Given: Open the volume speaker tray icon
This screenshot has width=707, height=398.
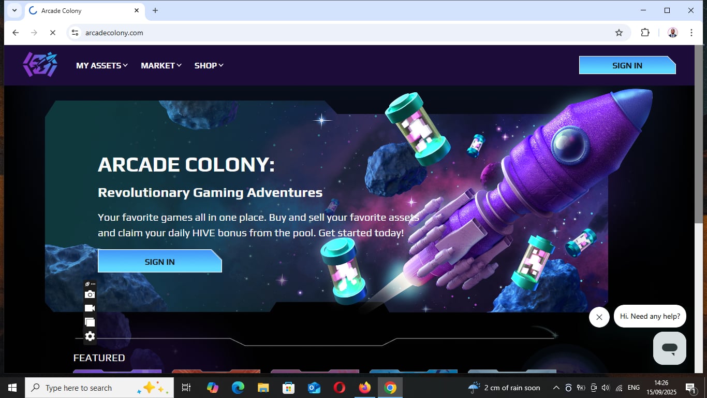Looking at the screenshot, I should point(606,388).
